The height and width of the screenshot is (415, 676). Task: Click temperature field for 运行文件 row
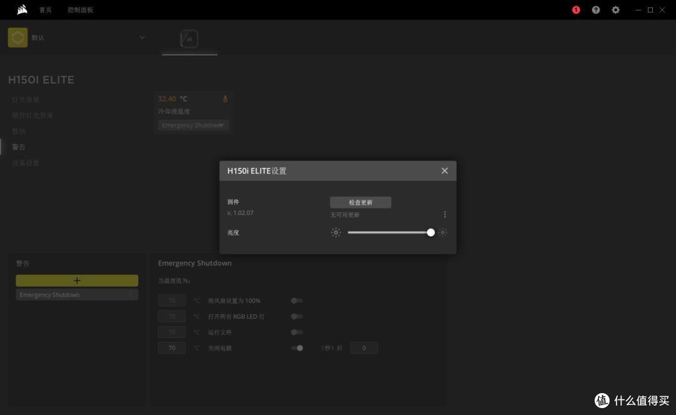172,332
